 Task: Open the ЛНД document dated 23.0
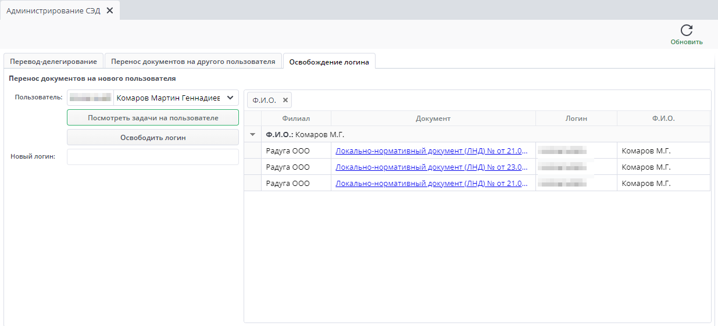coord(431,167)
